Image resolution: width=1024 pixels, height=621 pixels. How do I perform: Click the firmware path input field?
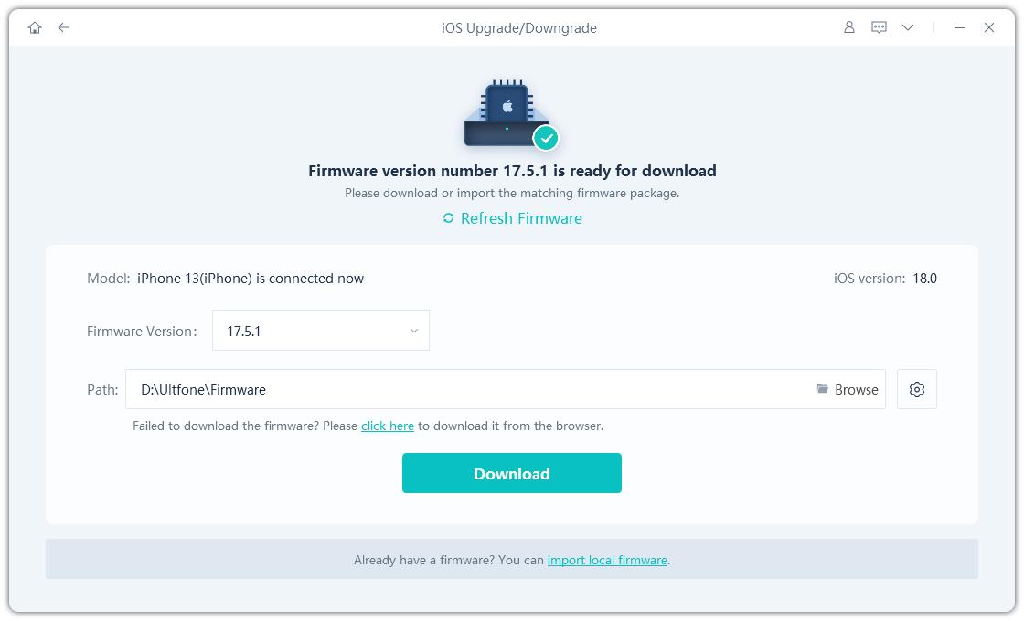(466, 389)
